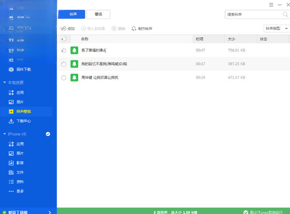Click the duration 00:47
The image size is (290, 214).
(201, 50)
